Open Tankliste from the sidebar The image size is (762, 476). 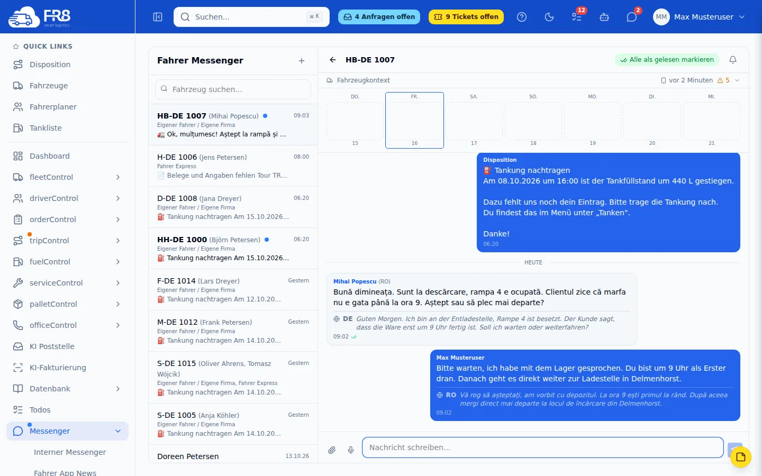coord(67,128)
